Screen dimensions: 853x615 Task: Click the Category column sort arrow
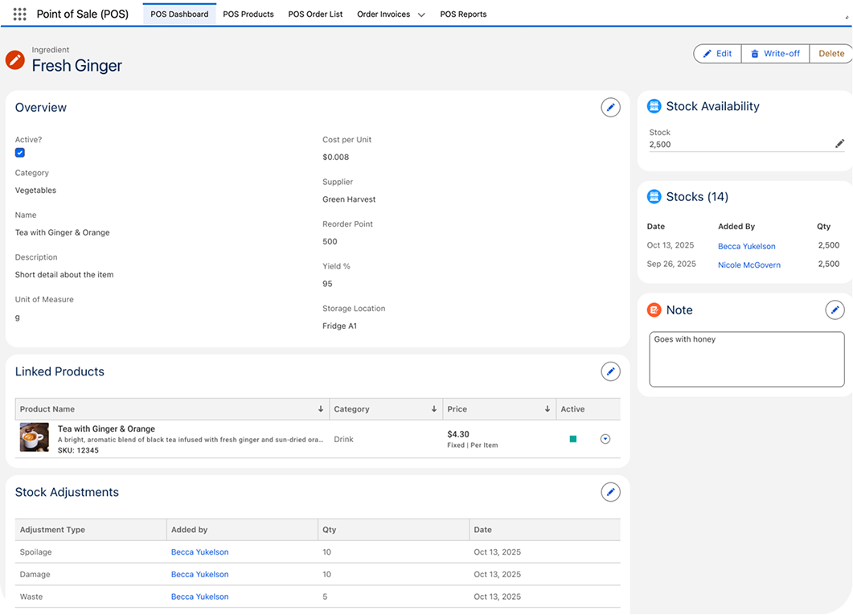433,408
